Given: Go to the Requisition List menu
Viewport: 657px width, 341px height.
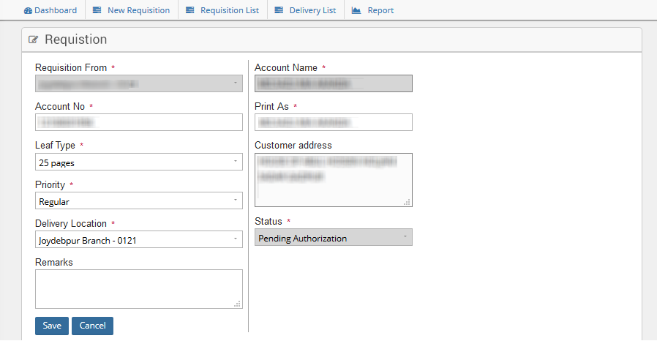Looking at the screenshot, I should [x=229, y=10].
